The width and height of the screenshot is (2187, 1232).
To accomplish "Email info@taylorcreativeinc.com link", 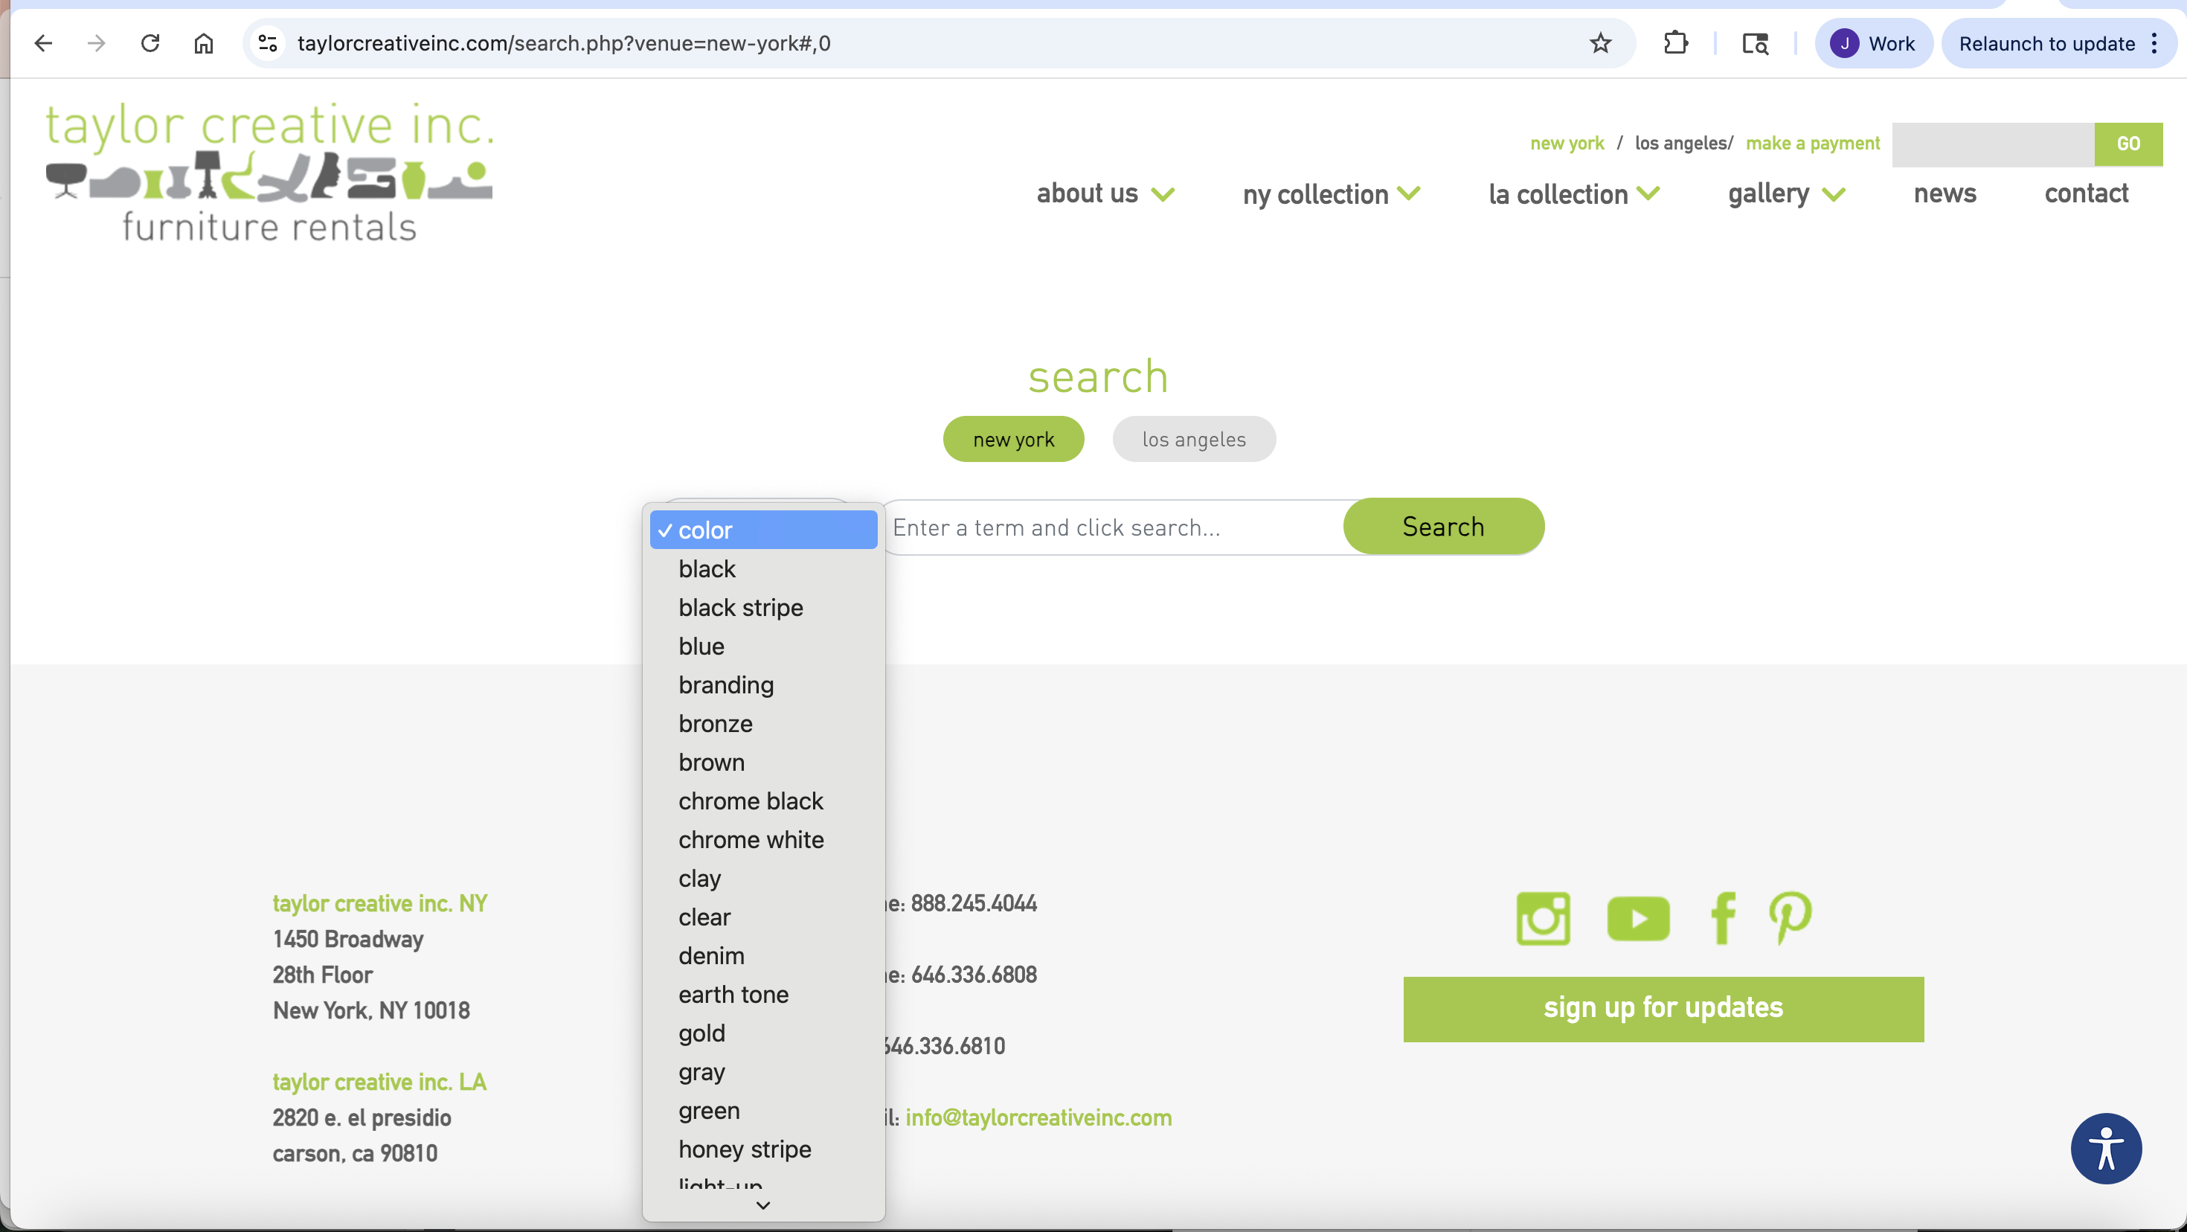I will tap(1038, 1117).
